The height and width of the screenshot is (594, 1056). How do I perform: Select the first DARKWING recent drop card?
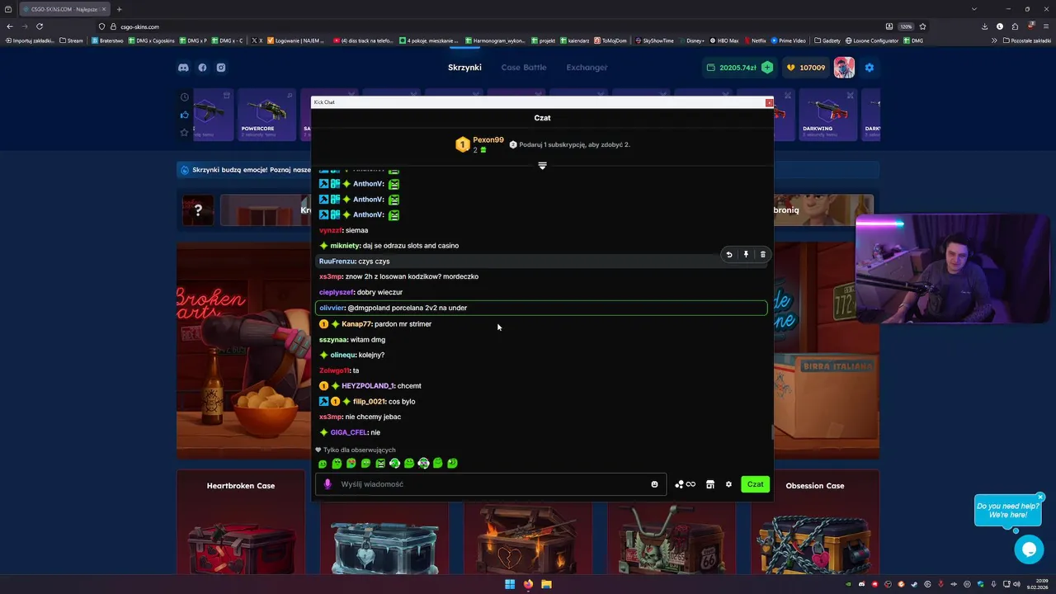[x=827, y=115]
